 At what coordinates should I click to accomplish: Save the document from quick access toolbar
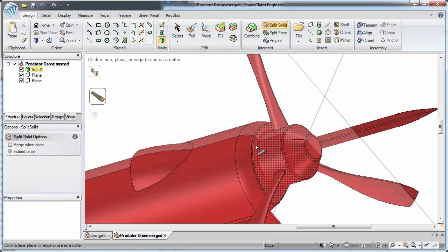(33, 5)
